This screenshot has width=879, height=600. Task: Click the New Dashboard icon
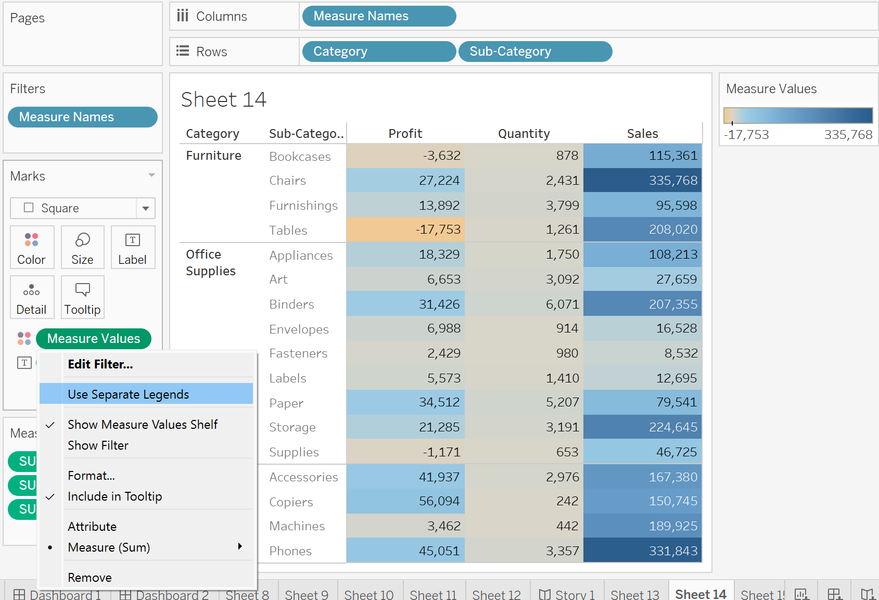pos(834,594)
